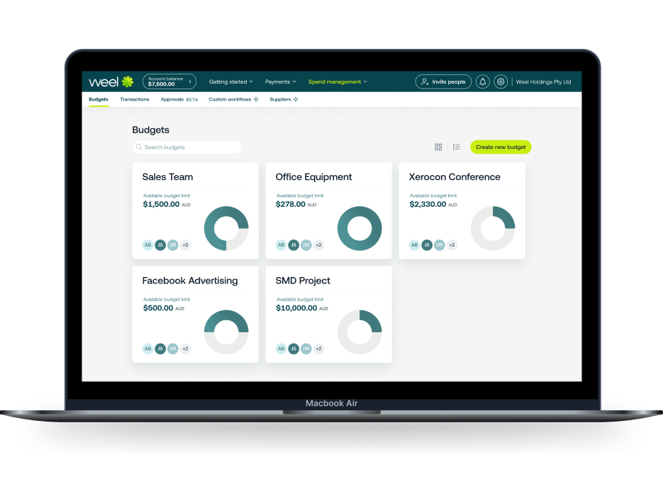Open the Account balance arrow pill
Screen dimensions: 663x491
point(169,81)
